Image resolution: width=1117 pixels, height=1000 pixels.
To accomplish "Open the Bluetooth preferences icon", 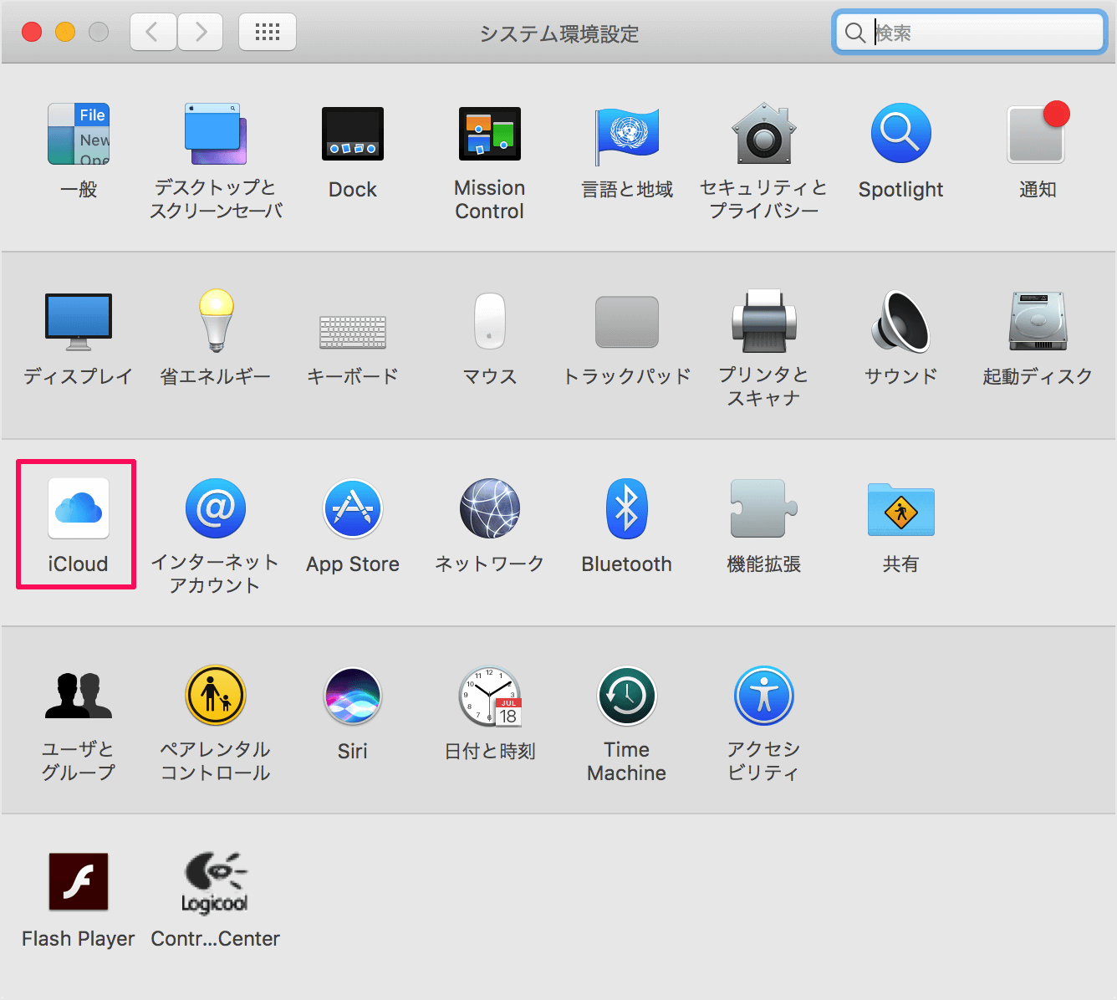I will click(627, 508).
